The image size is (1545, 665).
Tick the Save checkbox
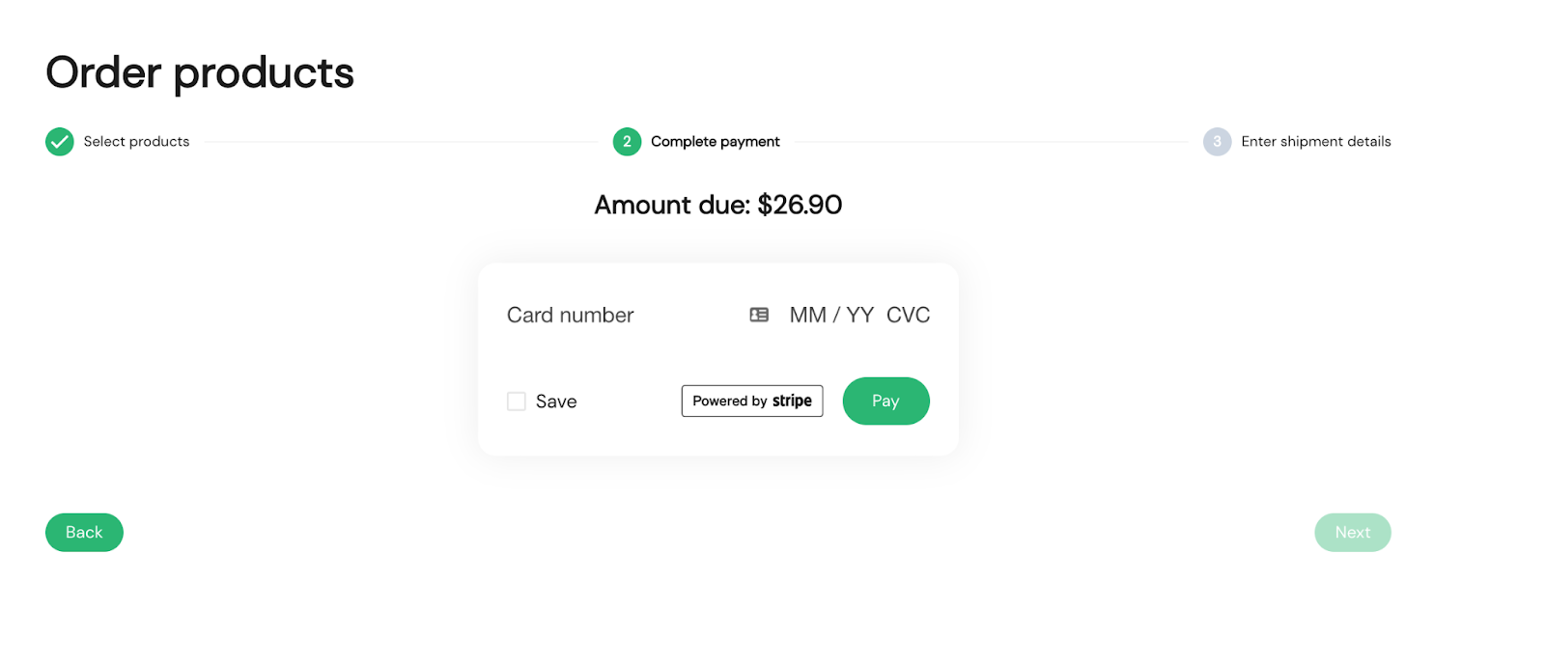(x=517, y=402)
